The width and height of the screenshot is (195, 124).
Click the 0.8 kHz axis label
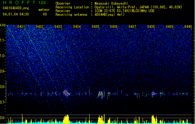[2, 87]
